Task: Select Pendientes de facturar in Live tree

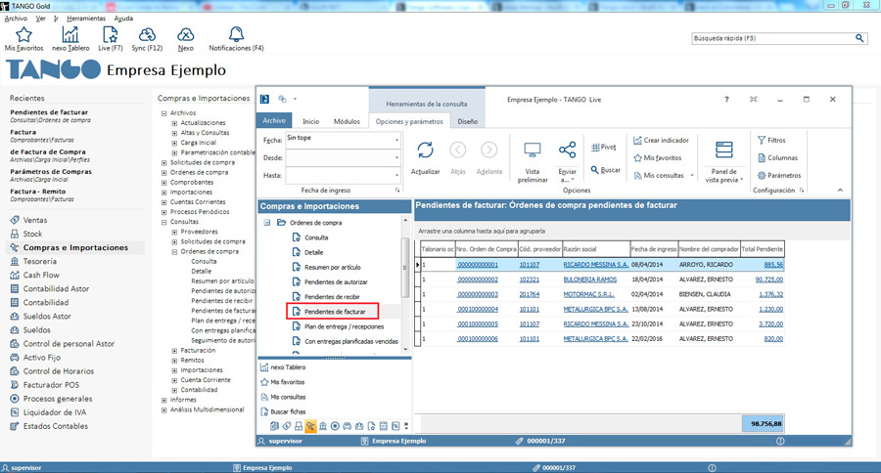Action: (335, 312)
